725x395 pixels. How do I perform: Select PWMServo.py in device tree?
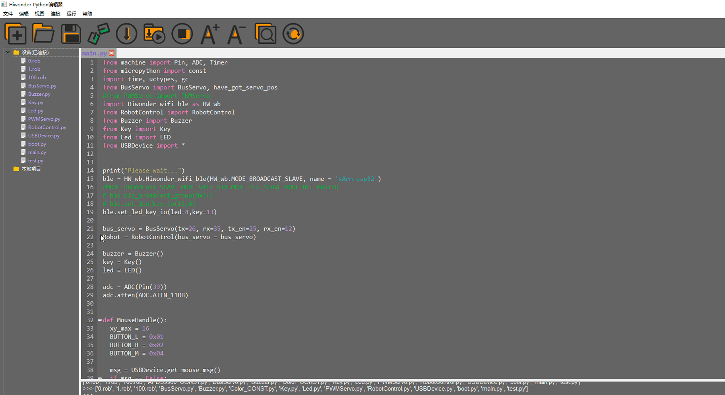tap(44, 119)
